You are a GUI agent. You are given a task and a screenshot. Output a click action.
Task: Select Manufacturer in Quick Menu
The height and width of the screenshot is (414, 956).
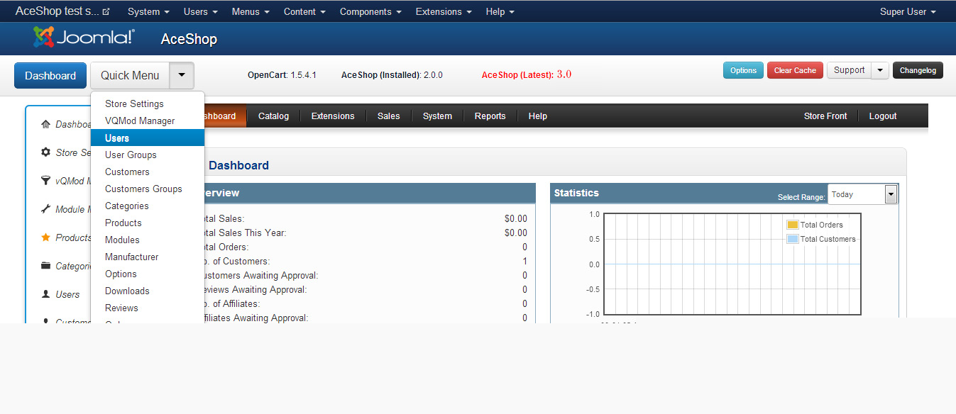tap(148, 257)
